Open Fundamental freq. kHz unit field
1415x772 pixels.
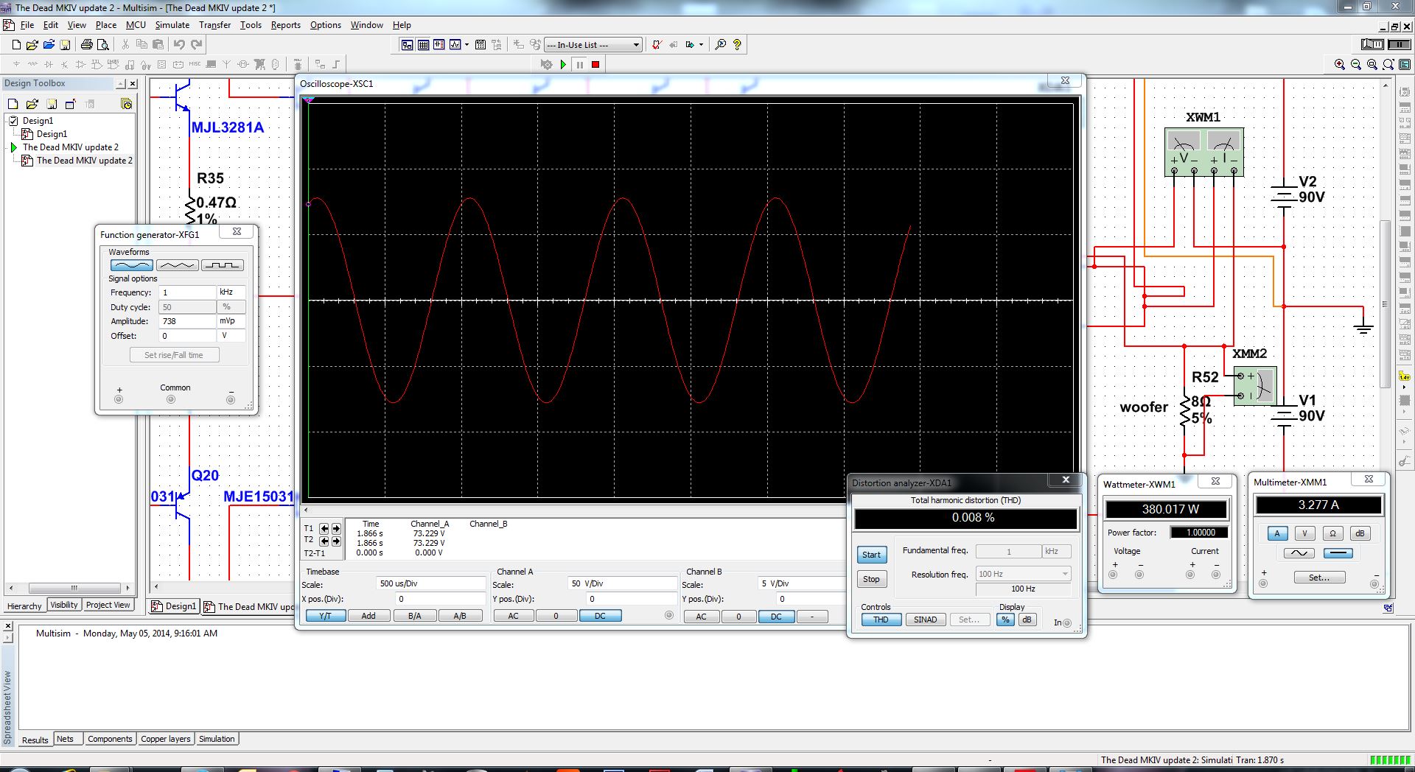[1056, 551]
